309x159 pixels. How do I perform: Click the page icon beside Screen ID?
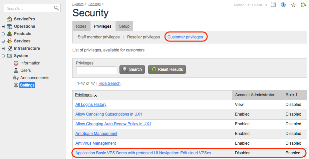(x=273, y=5)
